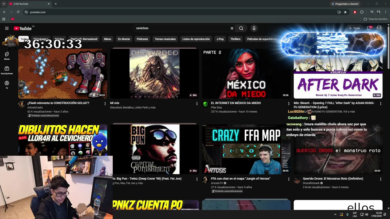Open network settings in system tray
Screen dimensions: 390x219
362,214
